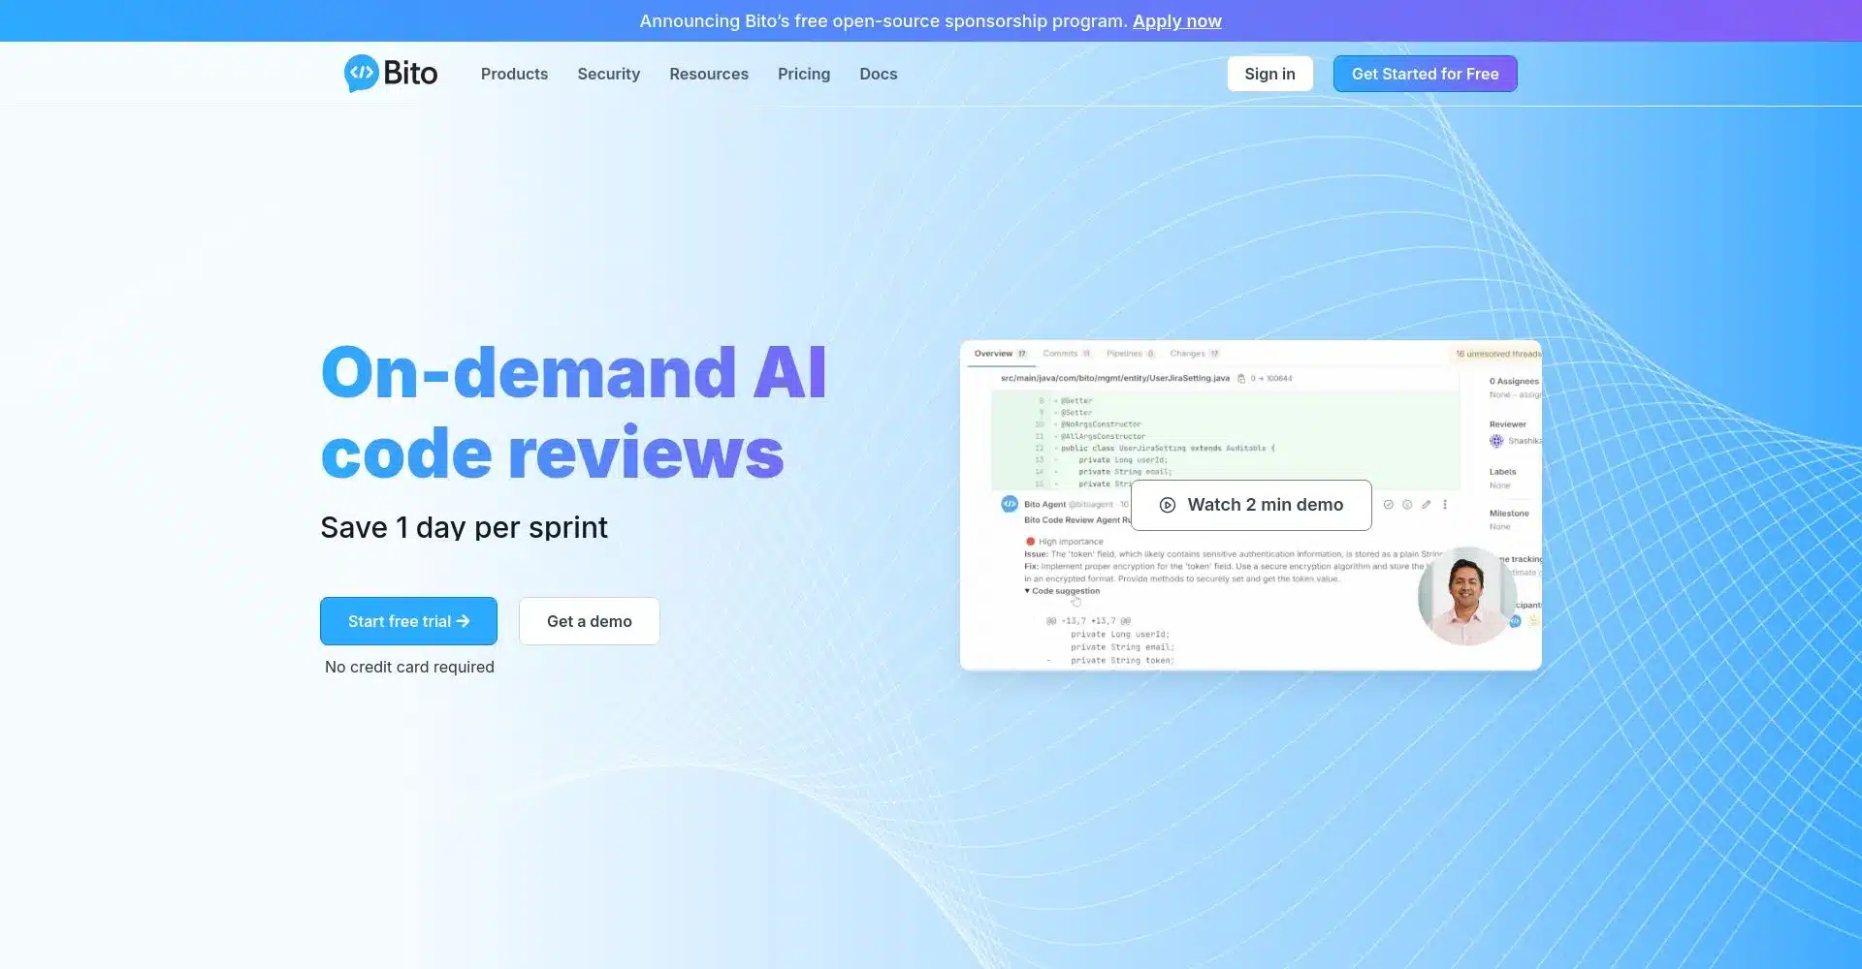Select the Pipelines tab in demo preview

coord(1131,354)
